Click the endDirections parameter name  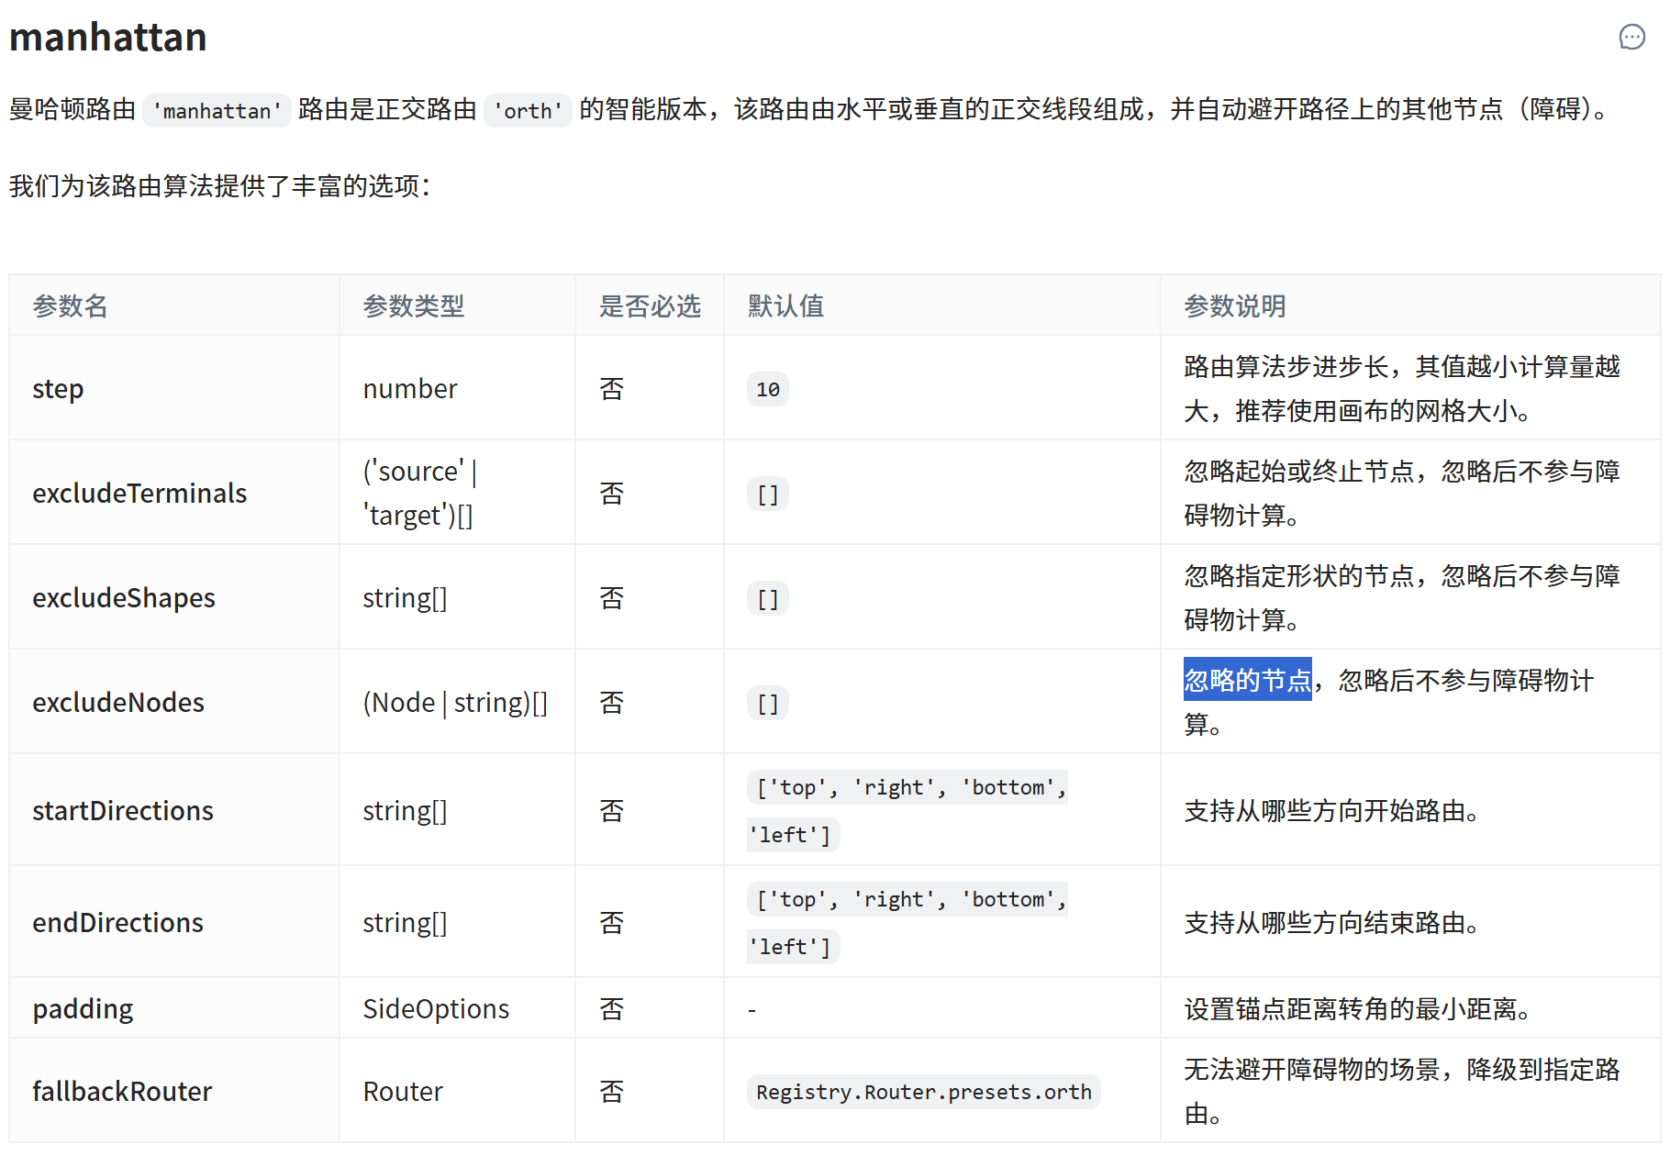tap(118, 923)
